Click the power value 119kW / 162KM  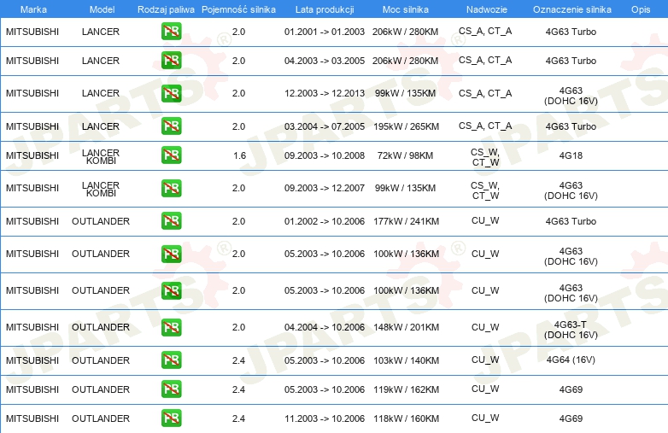[406, 389]
